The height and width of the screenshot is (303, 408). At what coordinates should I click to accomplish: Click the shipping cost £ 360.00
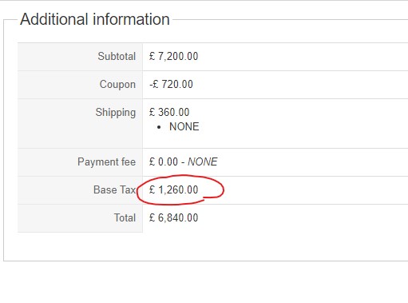pyautogui.click(x=169, y=112)
